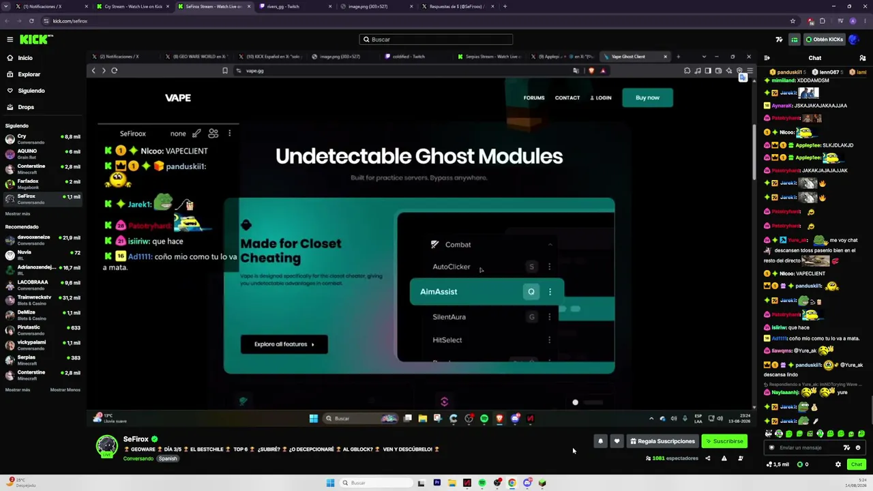The height and width of the screenshot is (491, 873).
Task: Click the Suscribirse button
Action: (724, 441)
